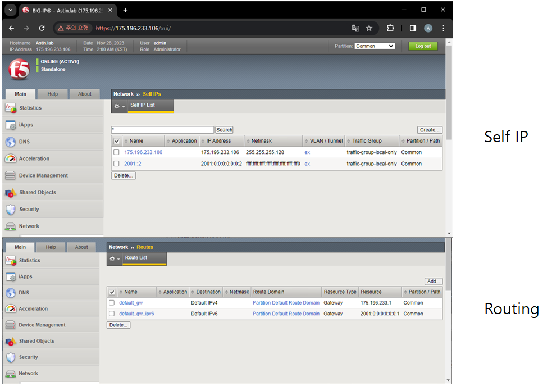Click the Create... button for Self IPs
The height and width of the screenshot is (386, 543).
430,130
